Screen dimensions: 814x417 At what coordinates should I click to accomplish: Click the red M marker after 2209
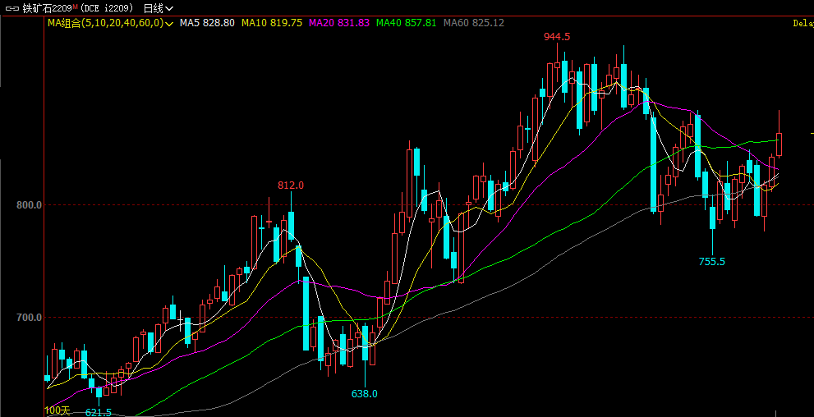click(76, 7)
